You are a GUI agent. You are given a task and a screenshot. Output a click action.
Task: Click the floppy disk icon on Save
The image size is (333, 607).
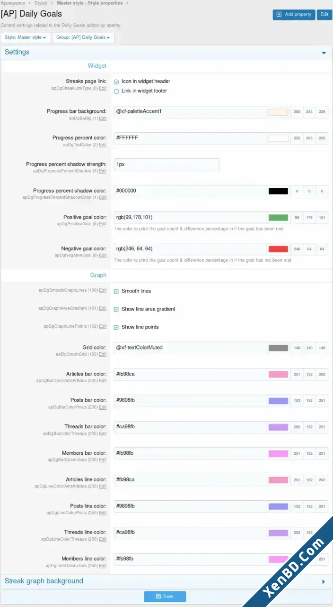coord(158,597)
